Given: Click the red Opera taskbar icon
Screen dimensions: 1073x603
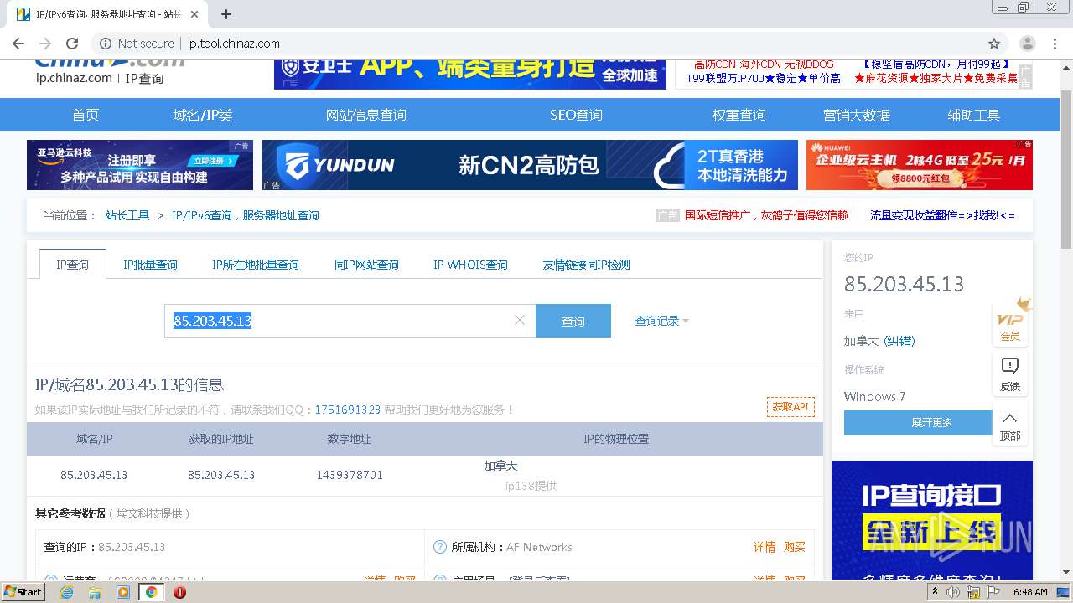Looking at the screenshot, I should coord(179,592).
